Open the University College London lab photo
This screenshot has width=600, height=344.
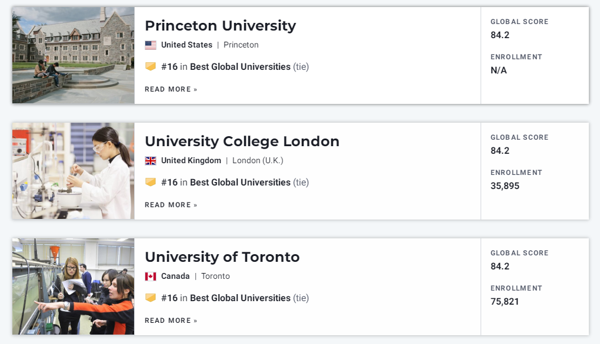(x=73, y=171)
